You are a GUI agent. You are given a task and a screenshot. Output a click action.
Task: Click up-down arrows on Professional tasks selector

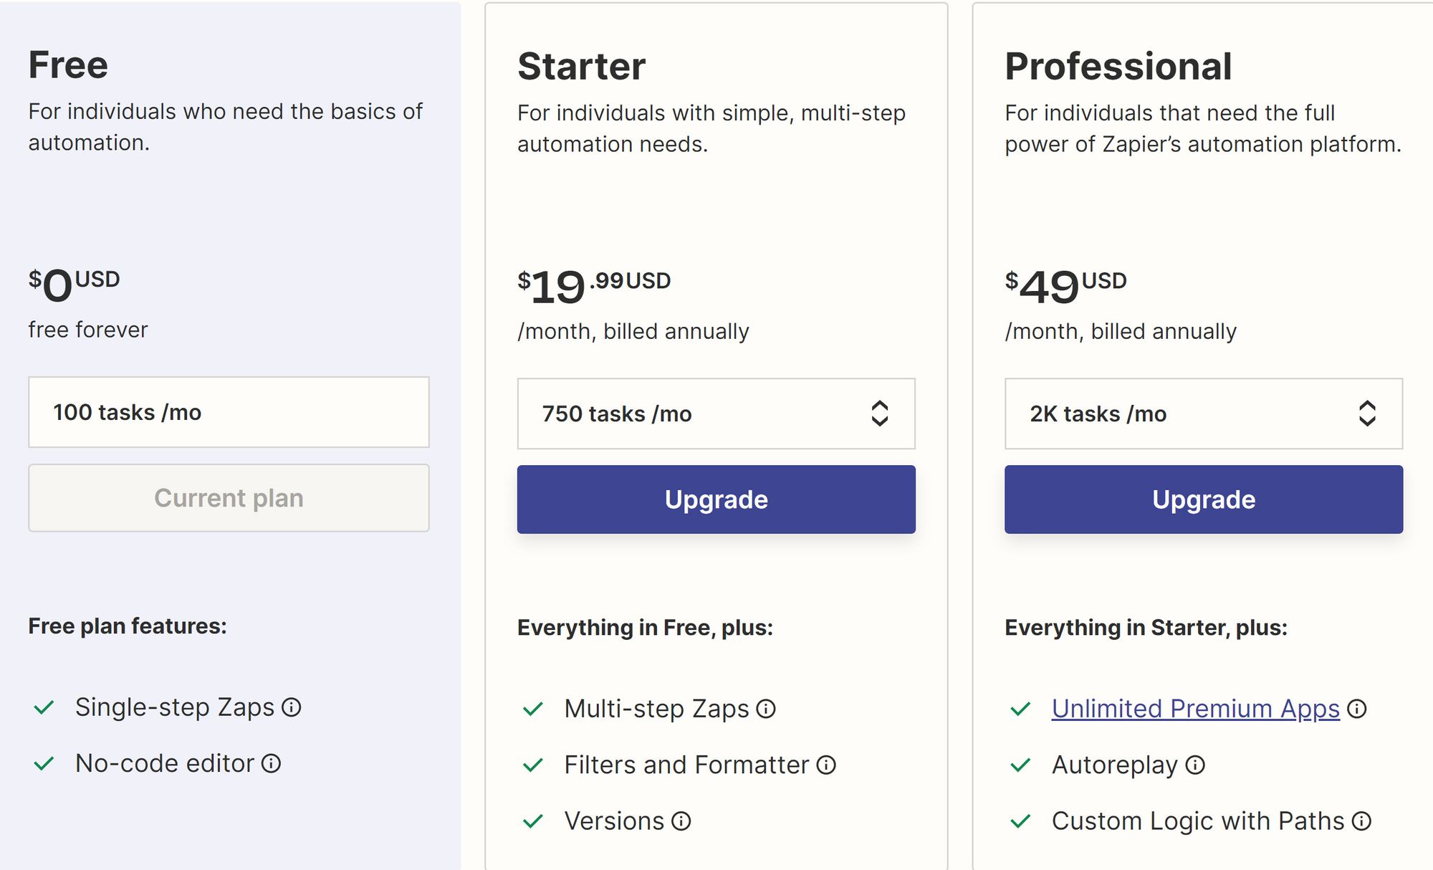click(1366, 414)
